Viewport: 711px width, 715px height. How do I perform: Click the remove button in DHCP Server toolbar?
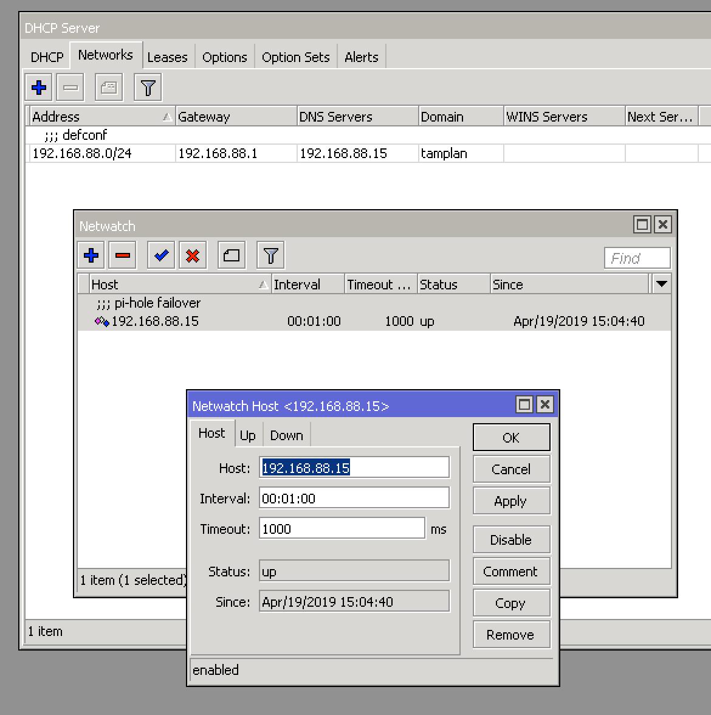tap(70, 87)
